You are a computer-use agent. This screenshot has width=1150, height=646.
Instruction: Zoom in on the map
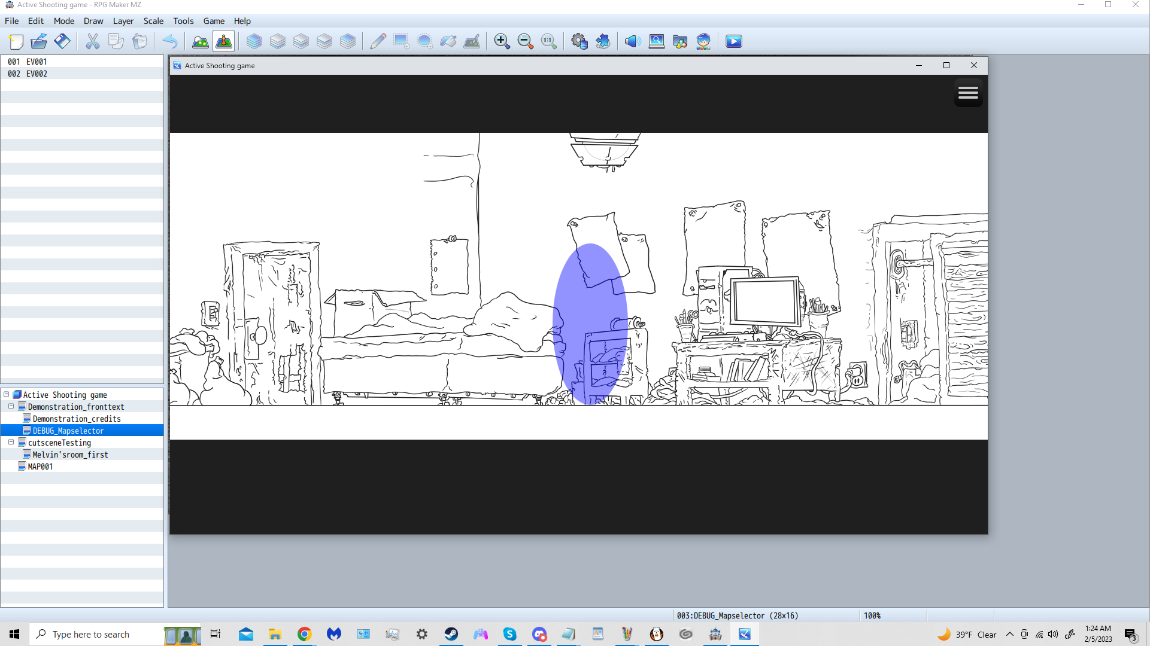pos(502,41)
